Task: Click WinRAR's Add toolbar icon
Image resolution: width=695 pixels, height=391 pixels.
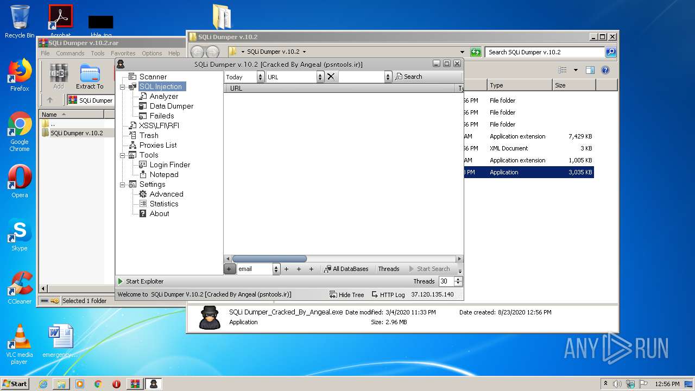Action: click(x=58, y=76)
